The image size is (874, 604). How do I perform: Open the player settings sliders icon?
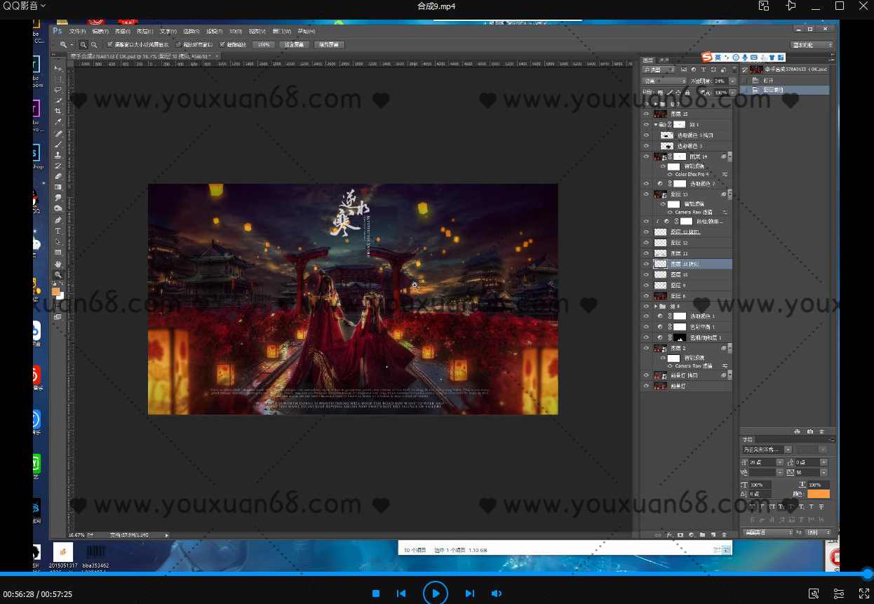click(839, 593)
